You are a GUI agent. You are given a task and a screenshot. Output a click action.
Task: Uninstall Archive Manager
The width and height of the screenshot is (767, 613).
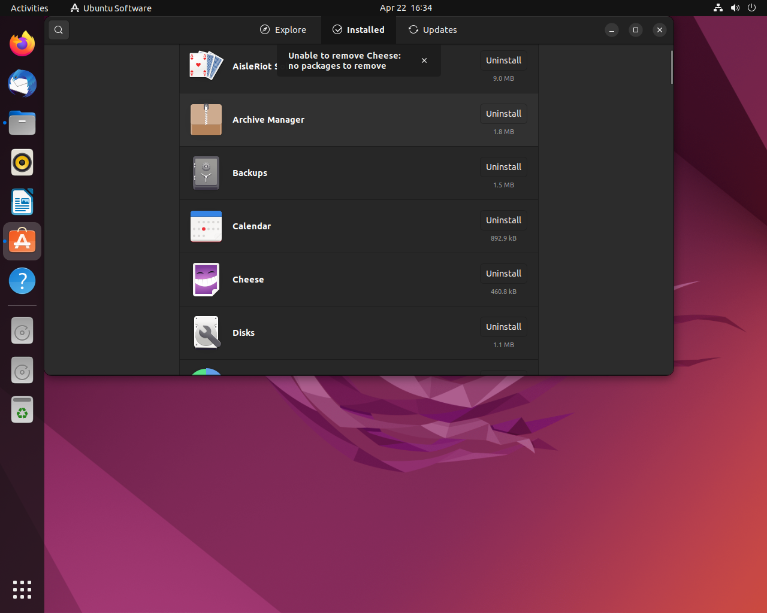pos(503,114)
